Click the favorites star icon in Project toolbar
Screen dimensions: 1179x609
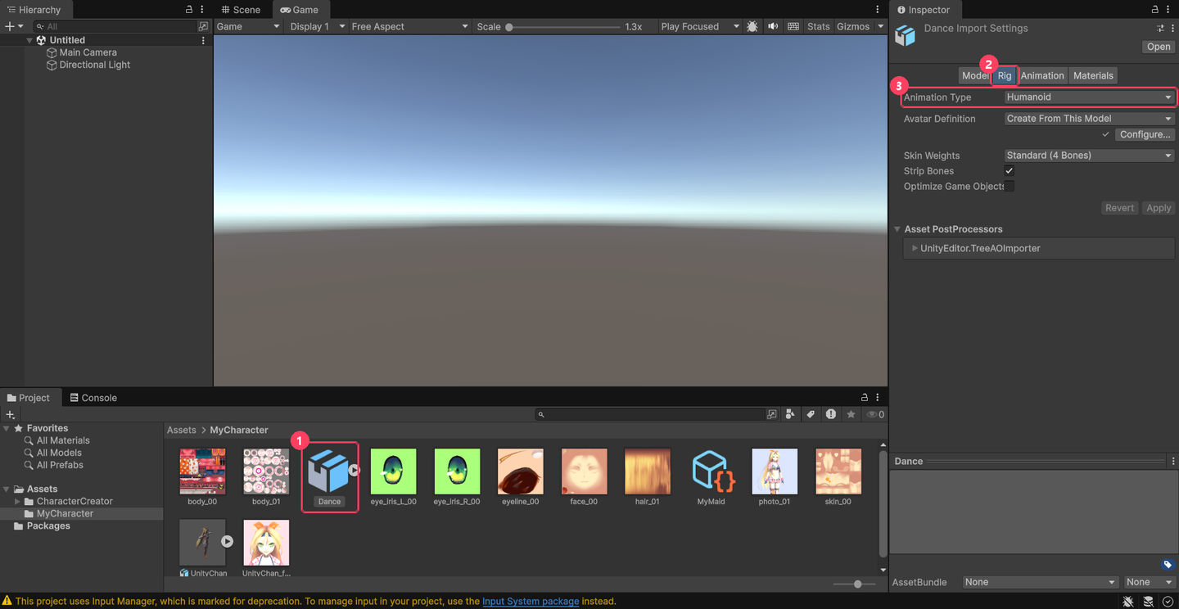click(851, 414)
